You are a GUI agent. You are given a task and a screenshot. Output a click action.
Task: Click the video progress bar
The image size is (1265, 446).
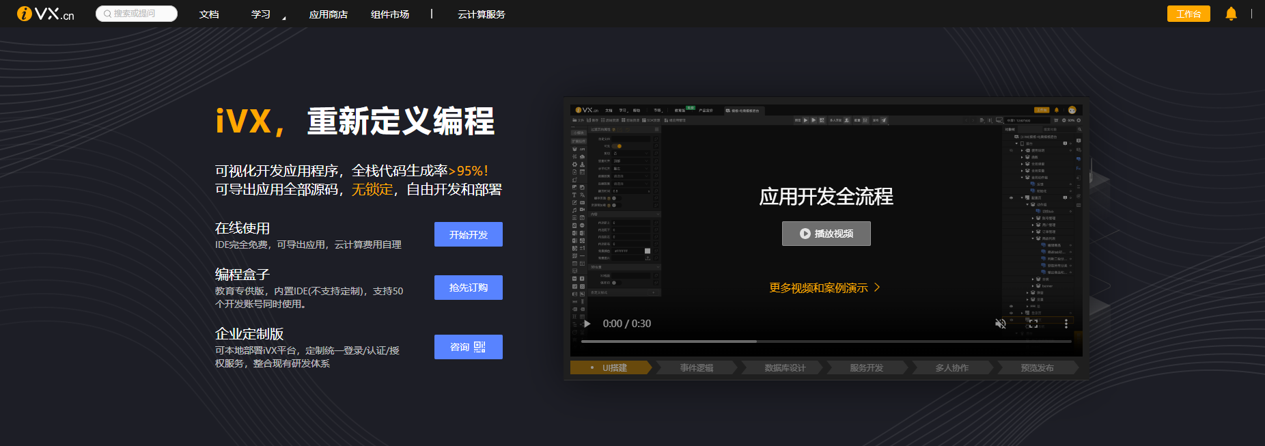tap(826, 341)
